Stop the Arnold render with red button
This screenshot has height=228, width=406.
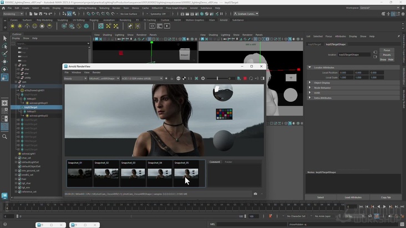pyautogui.click(x=245, y=79)
